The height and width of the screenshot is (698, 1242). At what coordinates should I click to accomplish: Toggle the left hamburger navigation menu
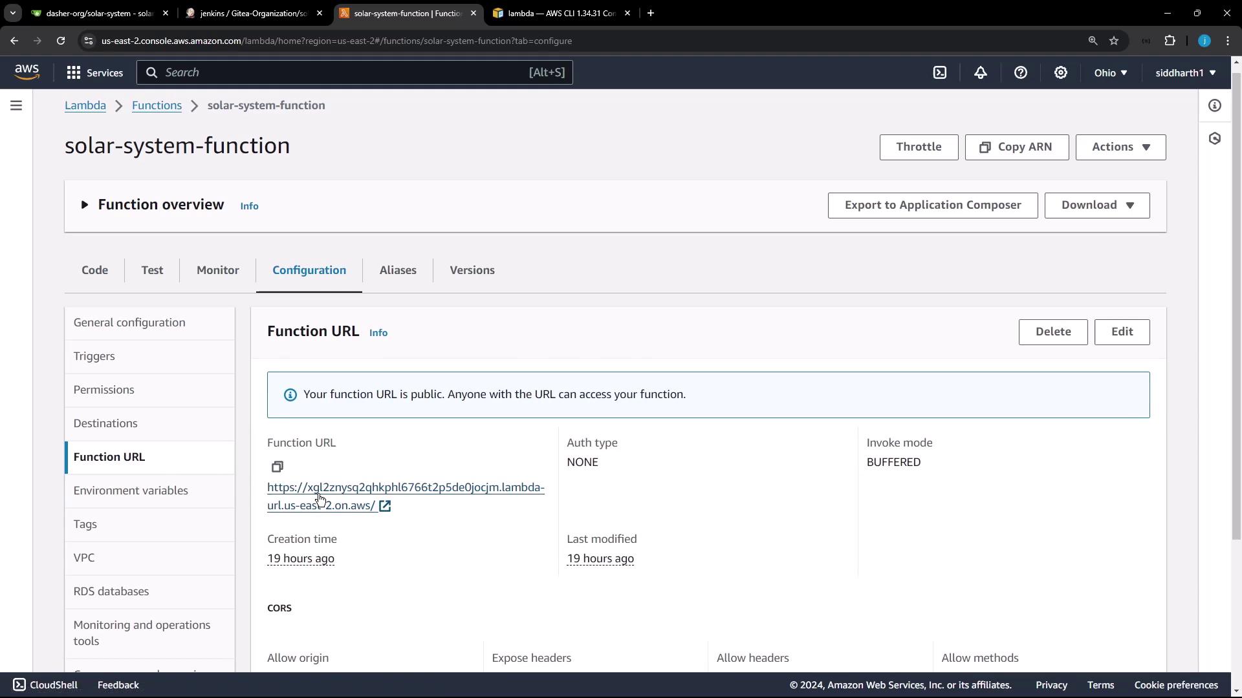(x=16, y=105)
